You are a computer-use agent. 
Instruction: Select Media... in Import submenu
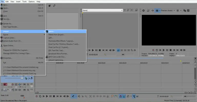pos(52,31)
